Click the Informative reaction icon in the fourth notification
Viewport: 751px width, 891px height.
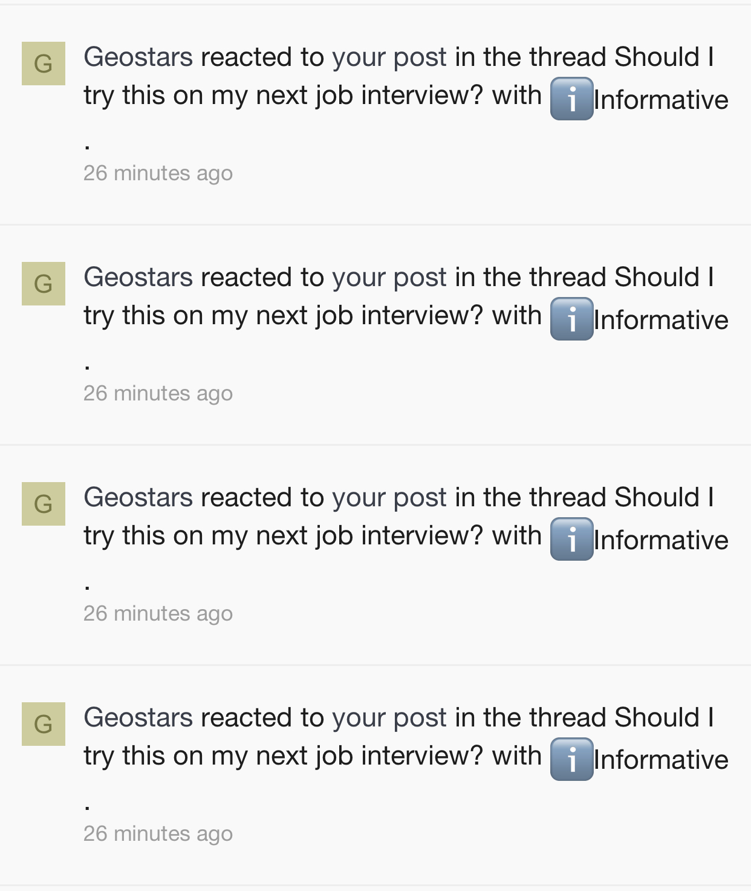tap(571, 759)
